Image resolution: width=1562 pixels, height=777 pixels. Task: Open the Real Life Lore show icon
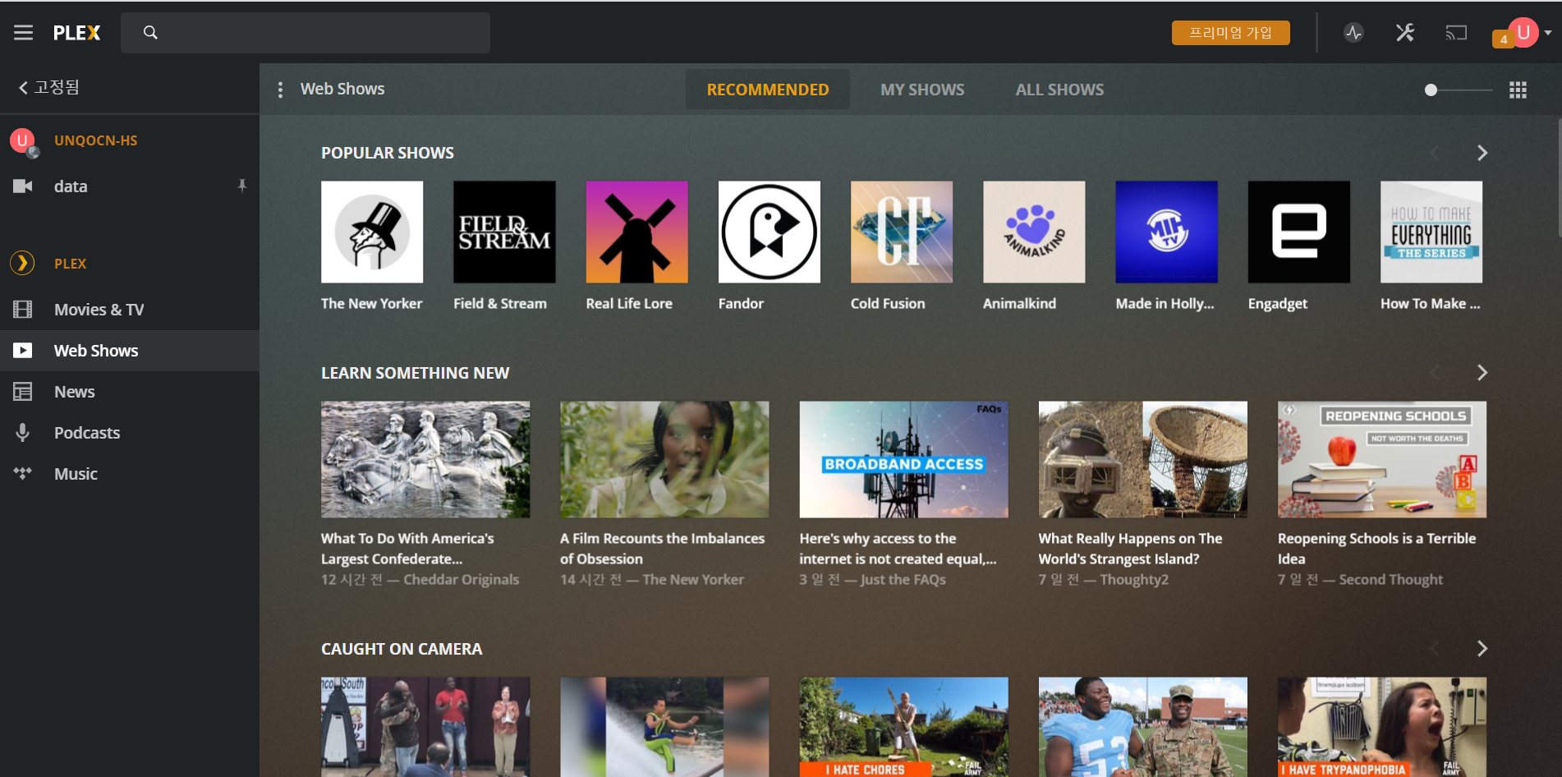tap(636, 232)
